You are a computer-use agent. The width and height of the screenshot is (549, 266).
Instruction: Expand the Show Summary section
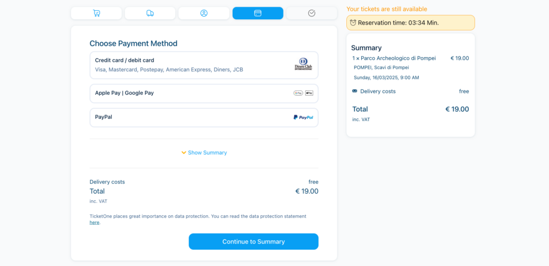(207, 153)
